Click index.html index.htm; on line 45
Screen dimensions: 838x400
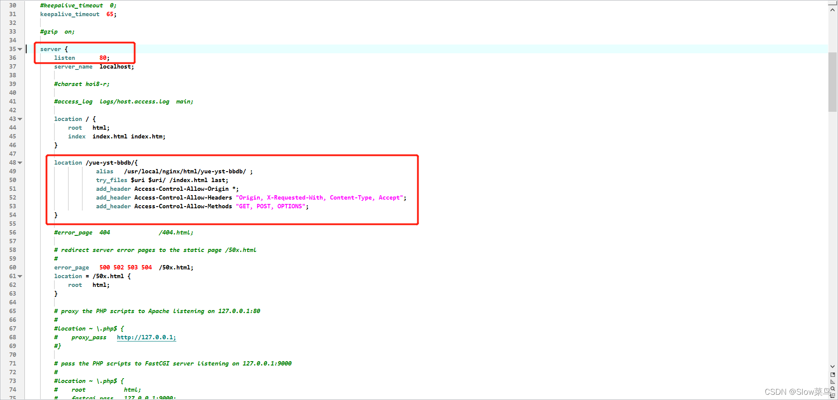129,137
